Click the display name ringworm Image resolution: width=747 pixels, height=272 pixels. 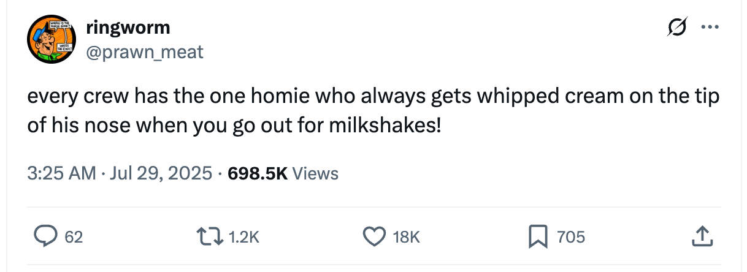click(x=128, y=28)
